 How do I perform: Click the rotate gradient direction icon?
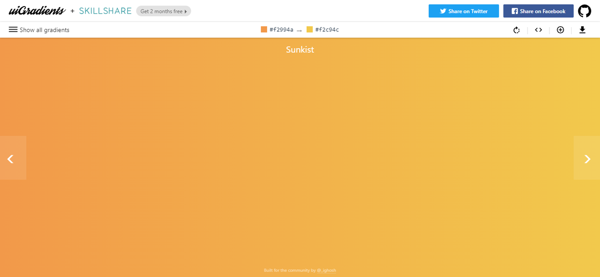tap(517, 30)
